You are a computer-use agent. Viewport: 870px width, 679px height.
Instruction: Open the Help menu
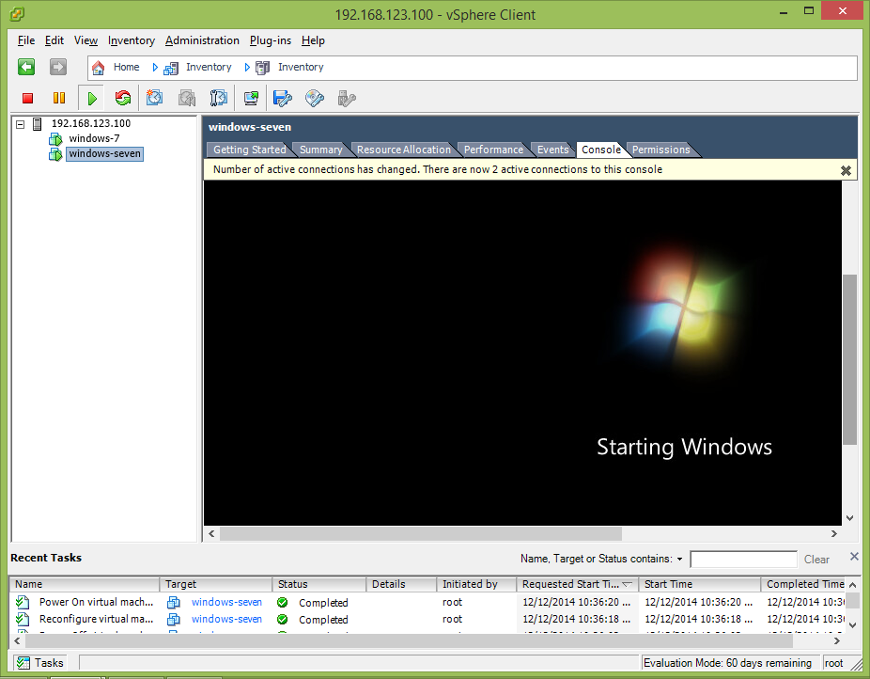[313, 40]
